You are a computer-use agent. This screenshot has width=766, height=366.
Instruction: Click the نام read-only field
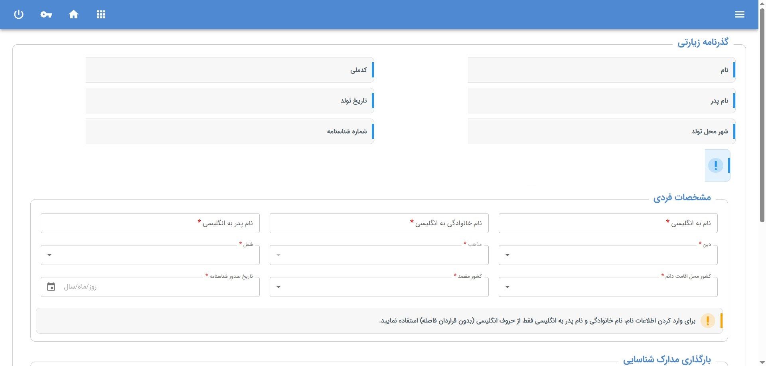(x=602, y=70)
